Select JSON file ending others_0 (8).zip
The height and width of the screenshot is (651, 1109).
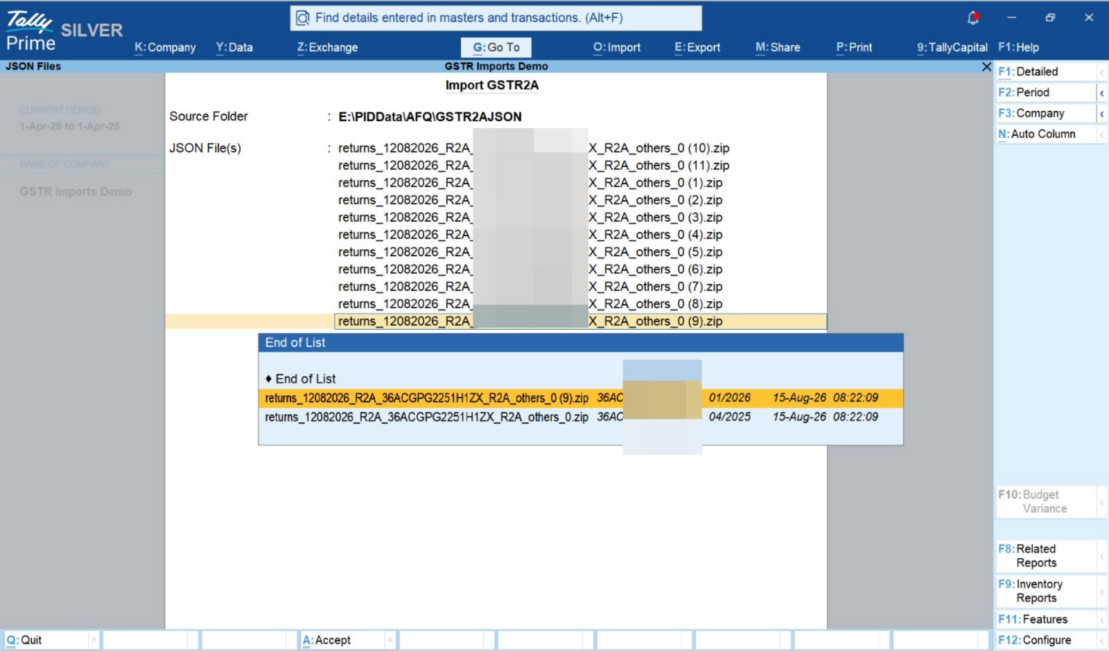(x=530, y=304)
